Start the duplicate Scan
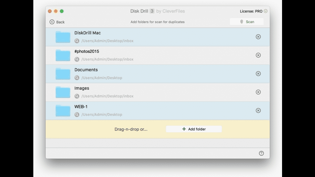Screen dimensions: 315x177 [247, 22]
